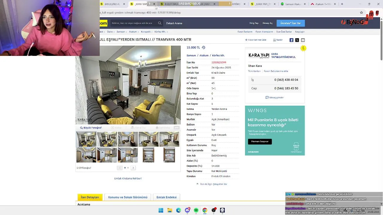Select Emlak Endeksi tab
Image resolution: width=383 pixels, height=215 pixels.
click(166, 197)
